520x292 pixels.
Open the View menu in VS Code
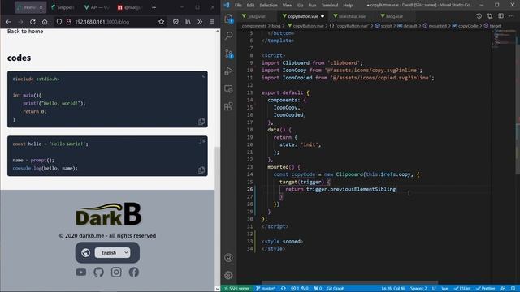point(287,6)
